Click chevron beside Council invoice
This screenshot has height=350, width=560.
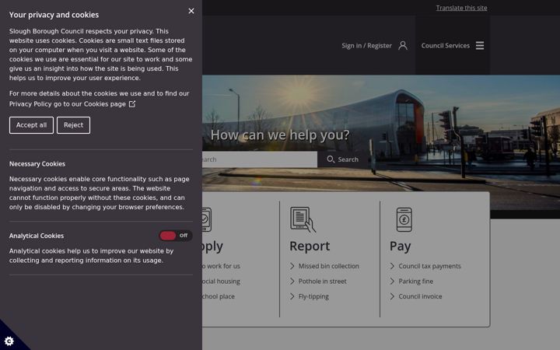392,296
